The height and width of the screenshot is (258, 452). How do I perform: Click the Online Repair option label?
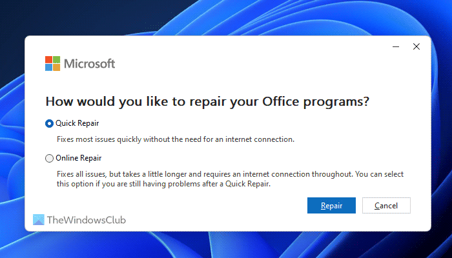tap(78, 158)
